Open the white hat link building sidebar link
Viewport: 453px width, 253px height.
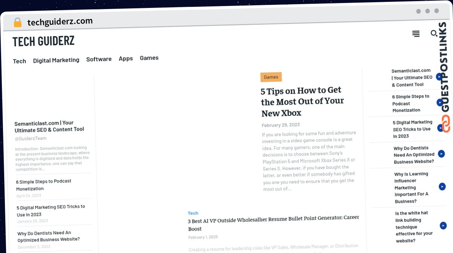tap(414, 227)
